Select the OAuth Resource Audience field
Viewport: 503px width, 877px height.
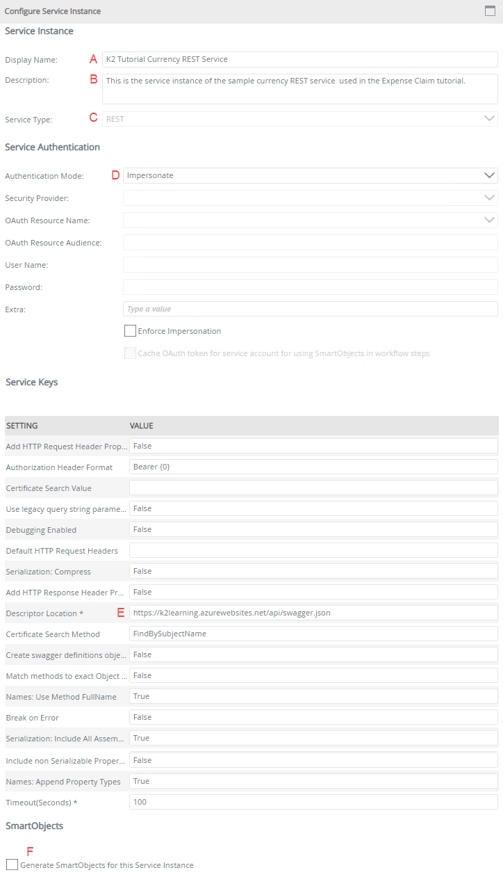[310, 242]
